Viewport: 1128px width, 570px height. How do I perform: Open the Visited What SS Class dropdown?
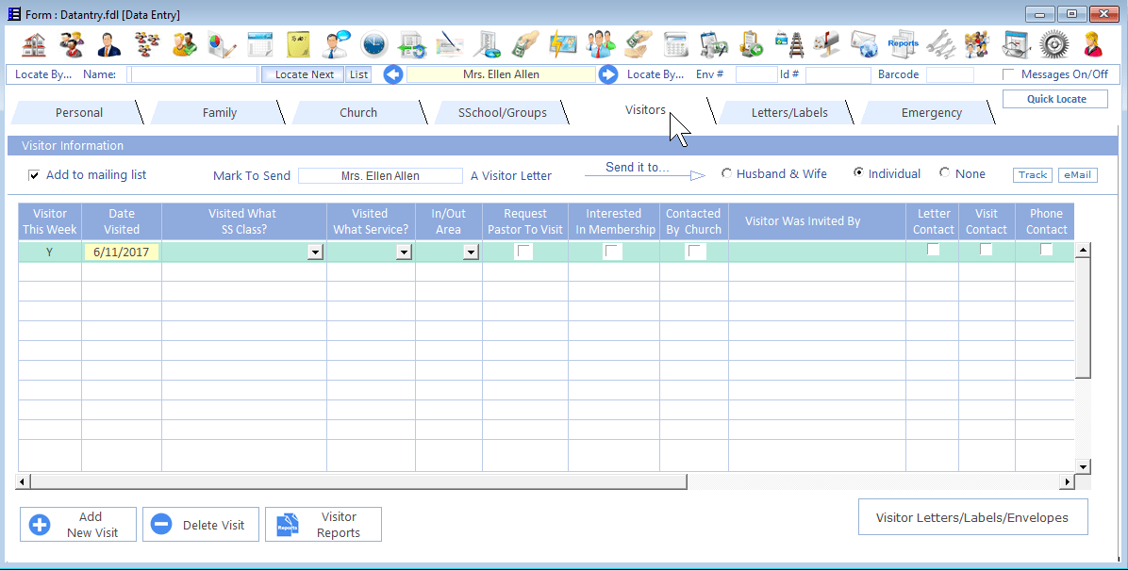(315, 252)
